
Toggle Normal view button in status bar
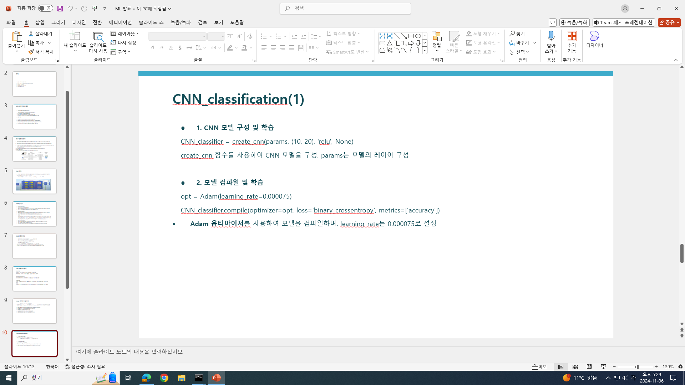pos(561,367)
